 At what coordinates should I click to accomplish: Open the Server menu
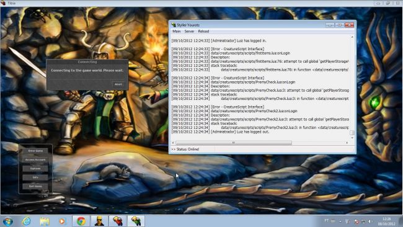(189, 32)
